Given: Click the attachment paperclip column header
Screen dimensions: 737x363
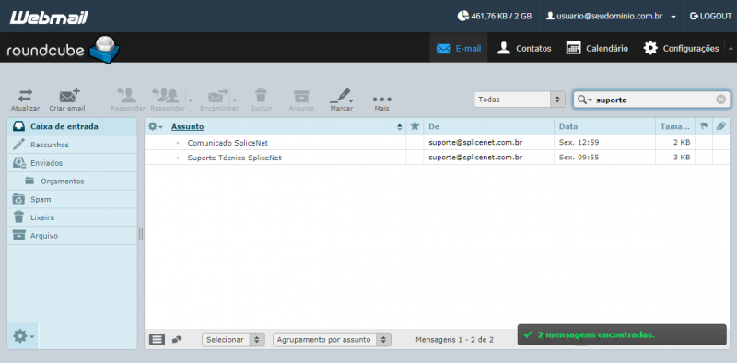Looking at the screenshot, I should pyautogui.click(x=720, y=126).
